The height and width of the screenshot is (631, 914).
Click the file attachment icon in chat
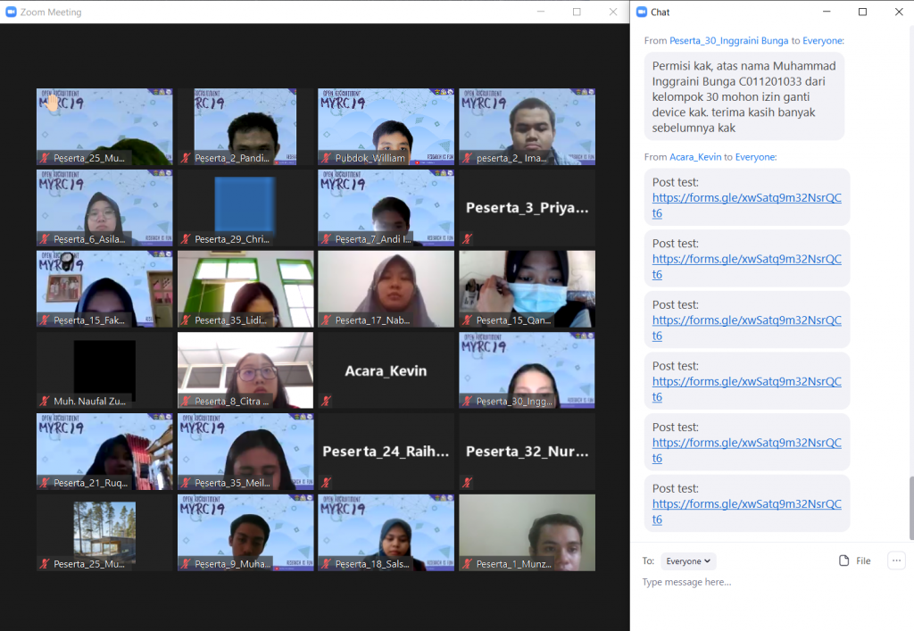843,560
